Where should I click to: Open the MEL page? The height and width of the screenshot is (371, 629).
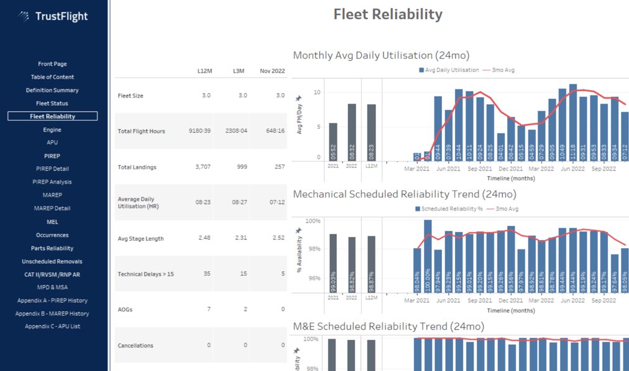point(52,221)
